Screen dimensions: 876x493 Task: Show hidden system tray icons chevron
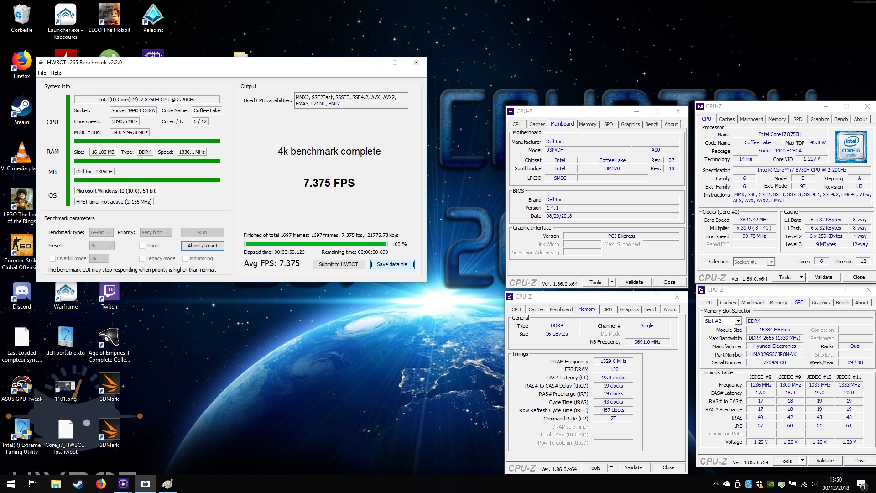click(x=715, y=484)
